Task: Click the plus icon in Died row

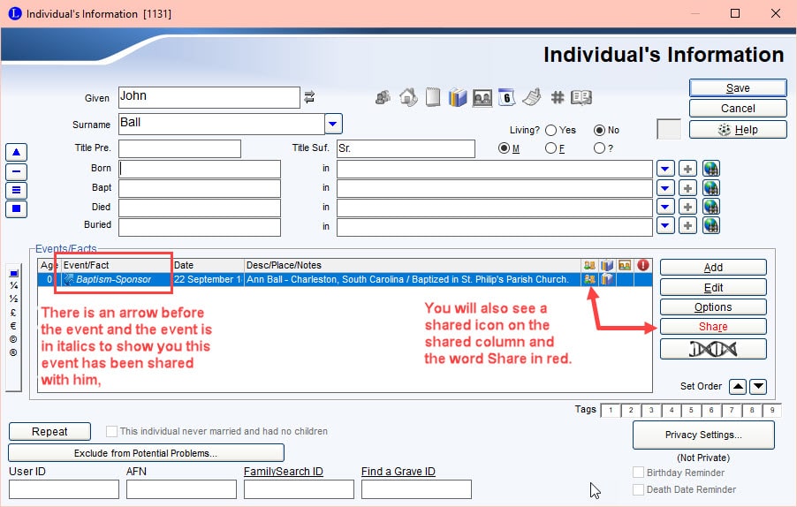Action: tap(688, 208)
